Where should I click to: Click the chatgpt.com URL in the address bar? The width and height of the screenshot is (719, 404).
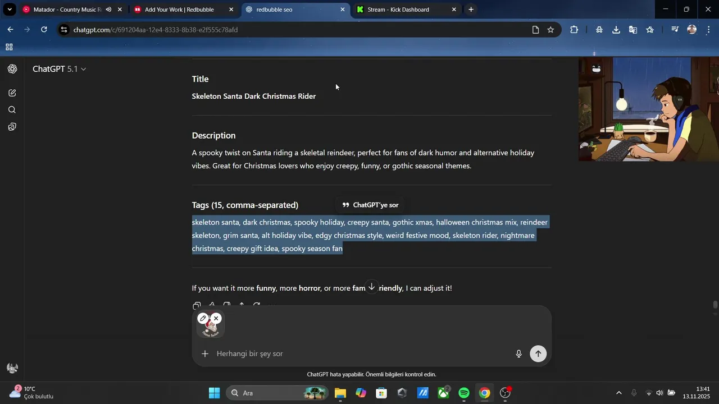coord(156,30)
